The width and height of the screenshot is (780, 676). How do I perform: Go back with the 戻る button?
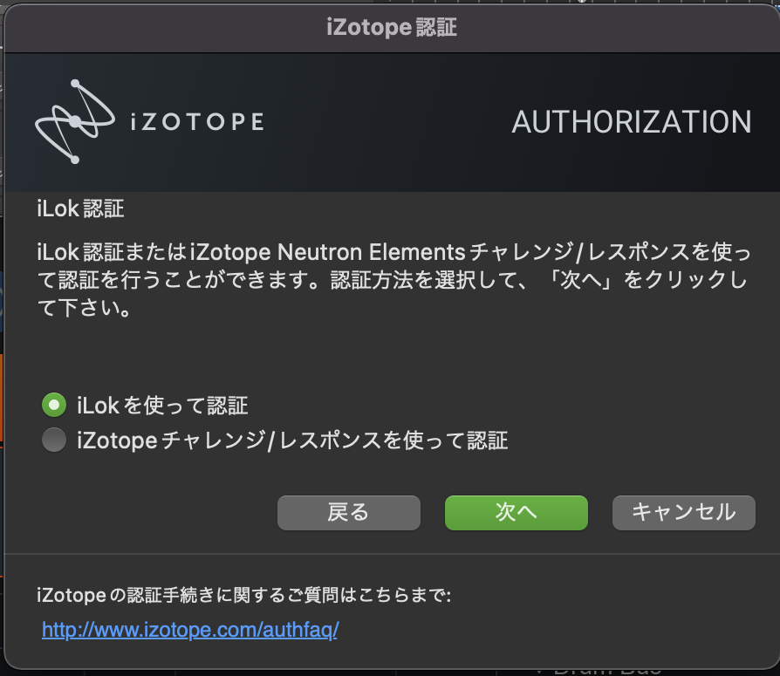(x=349, y=512)
